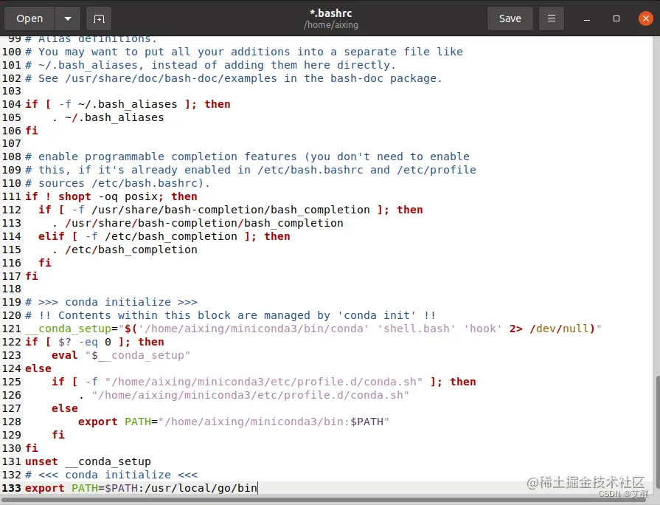This screenshot has width=660, height=505.
Task: Click 'fi' on line 117
Action: pyautogui.click(x=32, y=276)
